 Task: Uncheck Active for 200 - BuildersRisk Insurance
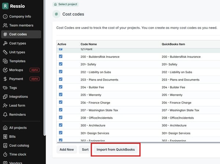[60, 56]
